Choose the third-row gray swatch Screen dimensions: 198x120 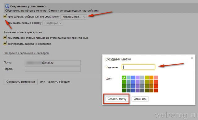142,86
